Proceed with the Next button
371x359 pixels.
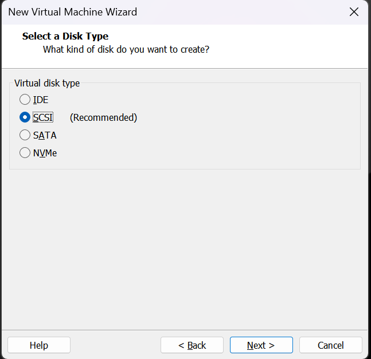pyautogui.click(x=261, y=345)
